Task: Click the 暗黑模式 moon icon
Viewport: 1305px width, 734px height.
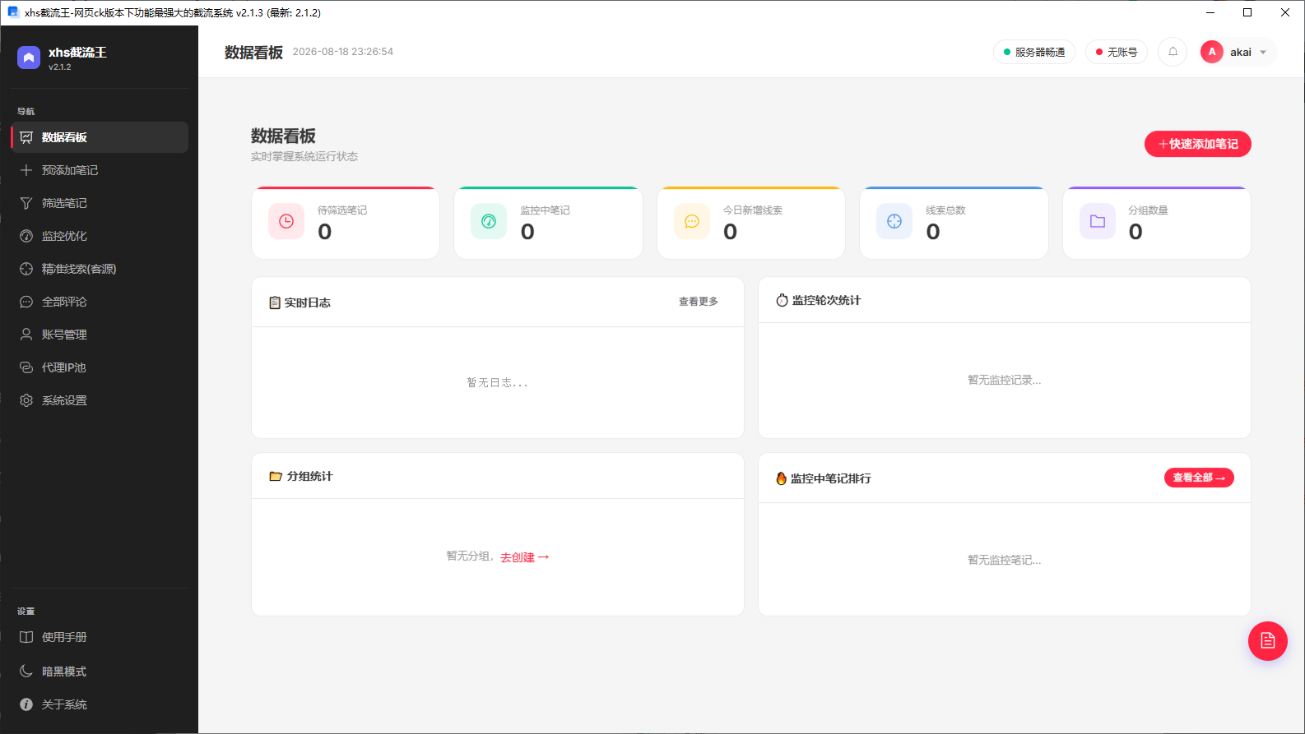Action: (26, 672)
